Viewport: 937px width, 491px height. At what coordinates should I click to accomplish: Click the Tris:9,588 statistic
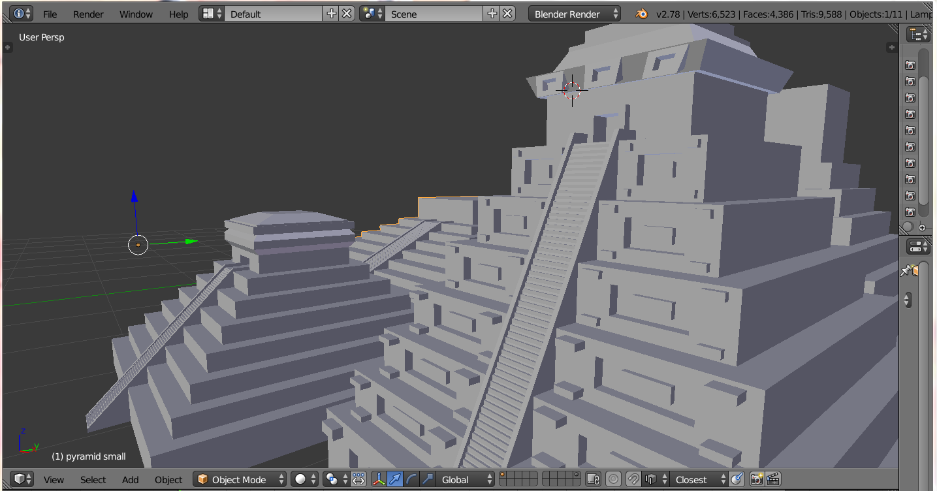coord(821,14)
